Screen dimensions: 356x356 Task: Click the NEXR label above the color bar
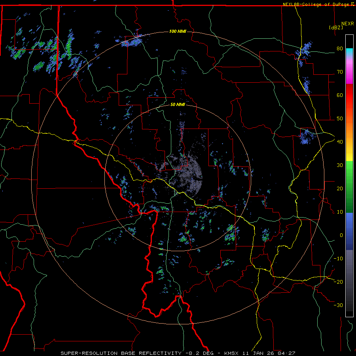(348, 24)
